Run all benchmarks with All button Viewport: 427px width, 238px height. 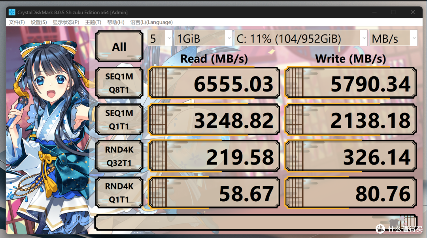tap(119, 46)
